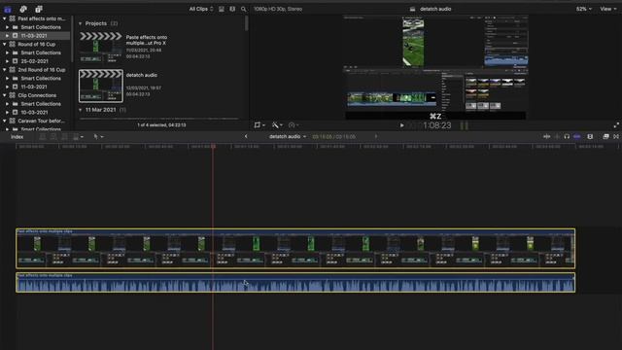Toggle snapping in the timeline
This screenshot has height=350, width=622.
tap(577, 136)
